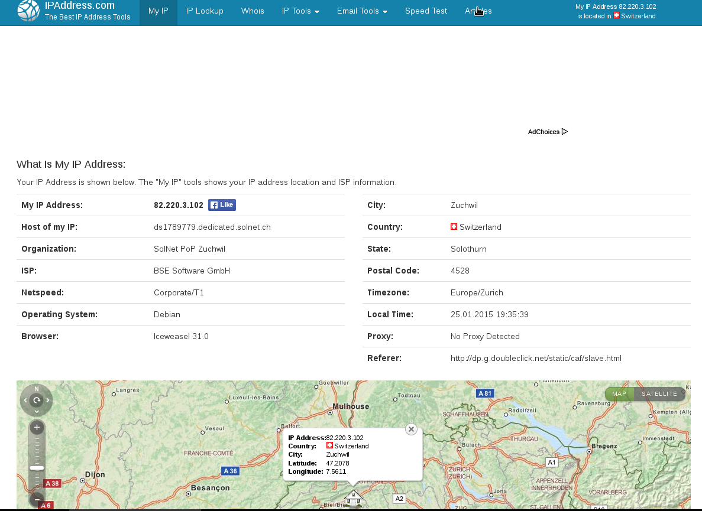
Task: Click the IPAddress.com globe logo
Action: (x=28, y=11)
